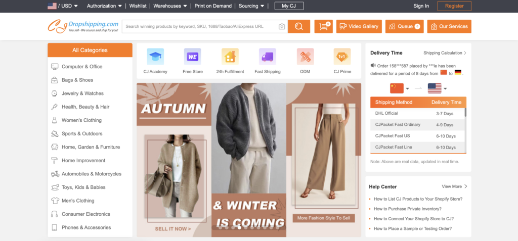Screen dimensions: 518x241
Task: Click the Register button
Action: pos(454,6)
